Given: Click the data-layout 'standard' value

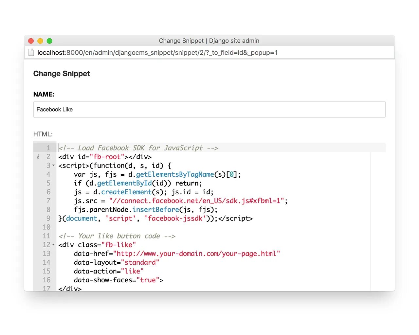Looking at the screenshot, I should tap(140, 262).
